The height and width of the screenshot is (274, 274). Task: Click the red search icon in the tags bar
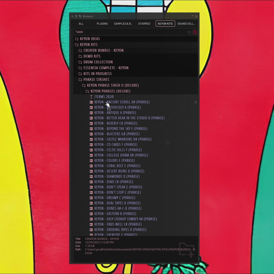[195, 32]
